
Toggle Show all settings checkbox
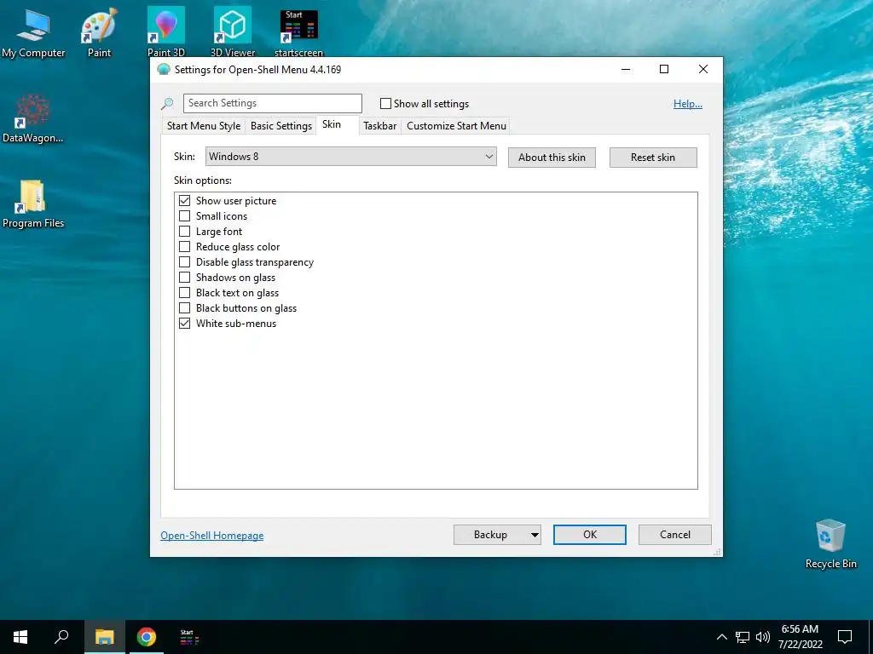pos(385,103)
